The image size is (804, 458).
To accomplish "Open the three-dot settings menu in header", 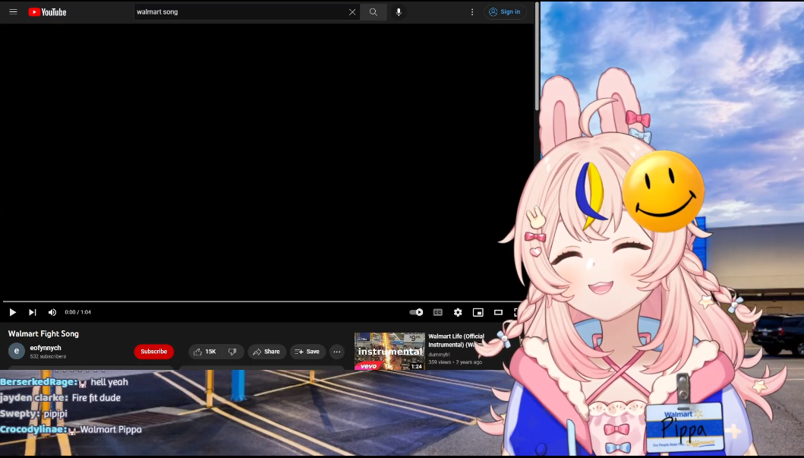I will (x=472, y=12).
